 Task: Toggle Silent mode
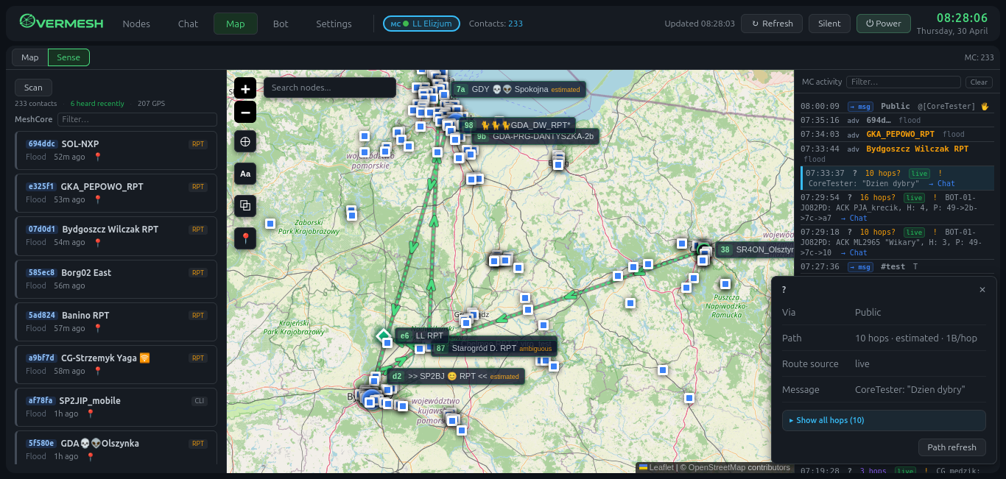coord(829,24)
